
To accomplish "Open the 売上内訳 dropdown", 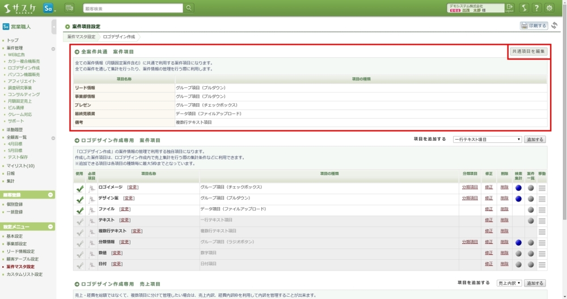I will click(x=509, y=283).
